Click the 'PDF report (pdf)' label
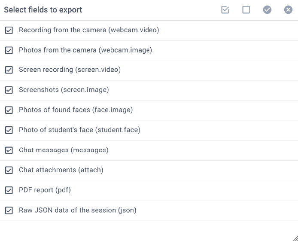The width and height of the screenshot is (298, 241). click(x=45, y=190)
